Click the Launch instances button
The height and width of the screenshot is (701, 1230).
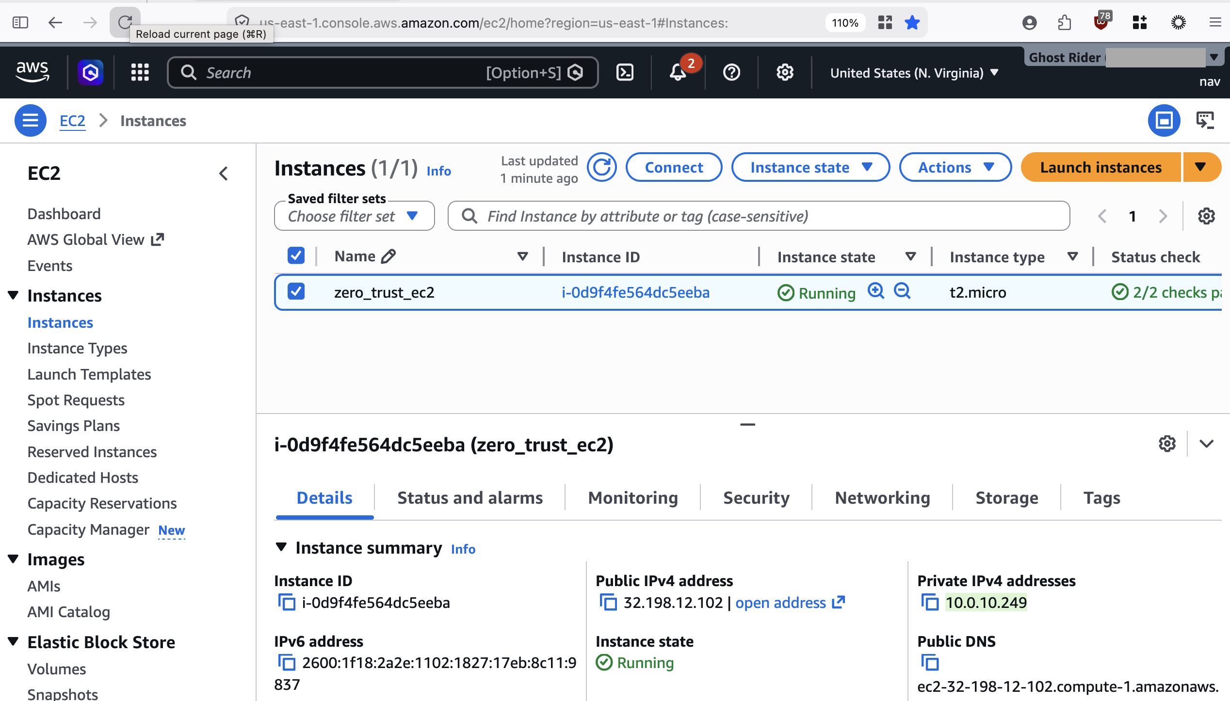(x=1101, y=167)
